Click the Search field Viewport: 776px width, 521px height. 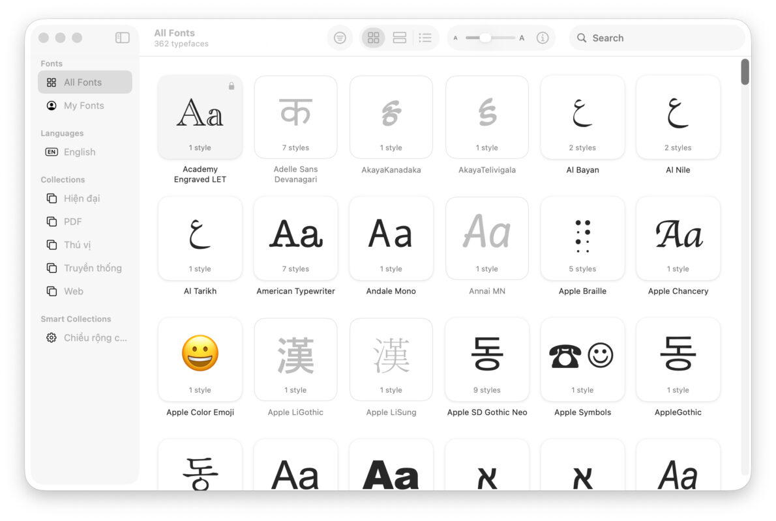click(x=657, y=38)
